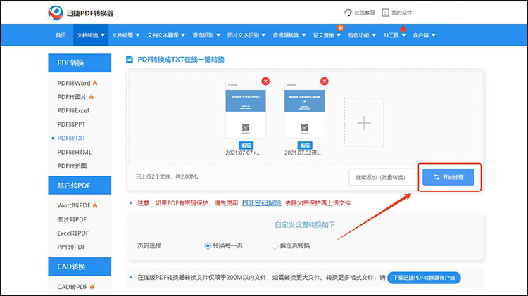Click 编辑 under the 2021.07.02 file
This screenshot has width=528, height=296.
pyautogui.click(x=305, y=146)
